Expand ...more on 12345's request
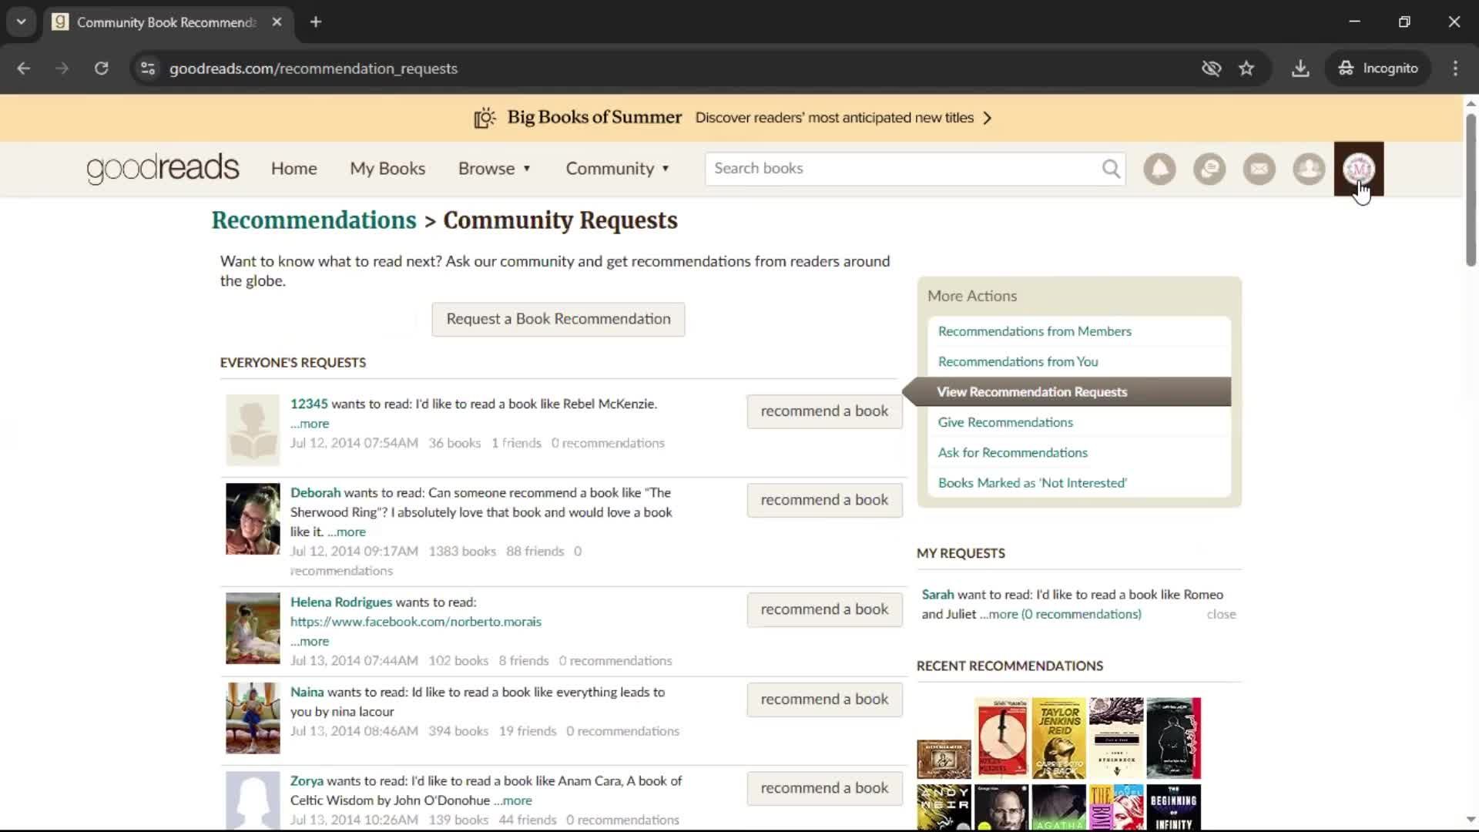 (x=310, y=424)
